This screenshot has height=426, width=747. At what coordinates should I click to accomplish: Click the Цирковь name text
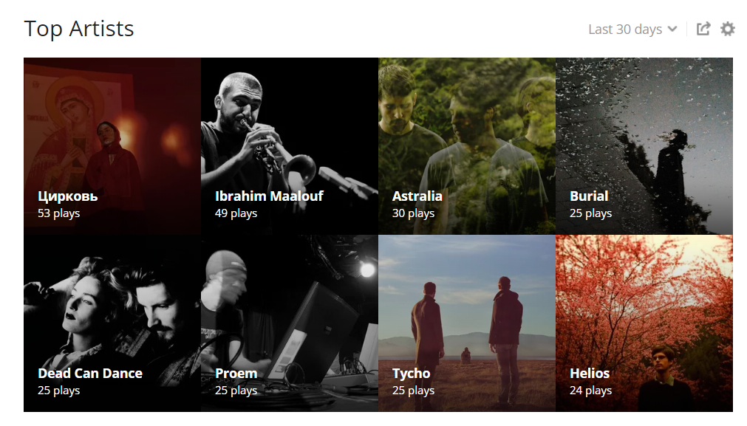coord(68,196)
